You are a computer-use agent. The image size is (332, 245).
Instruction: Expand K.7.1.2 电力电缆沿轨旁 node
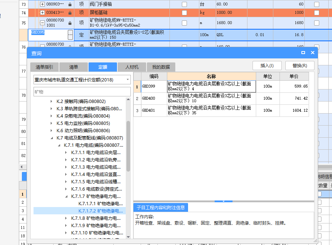coord(66,160)
